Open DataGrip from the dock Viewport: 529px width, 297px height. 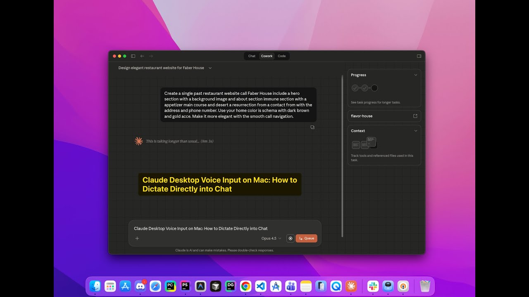click(231, 286)
